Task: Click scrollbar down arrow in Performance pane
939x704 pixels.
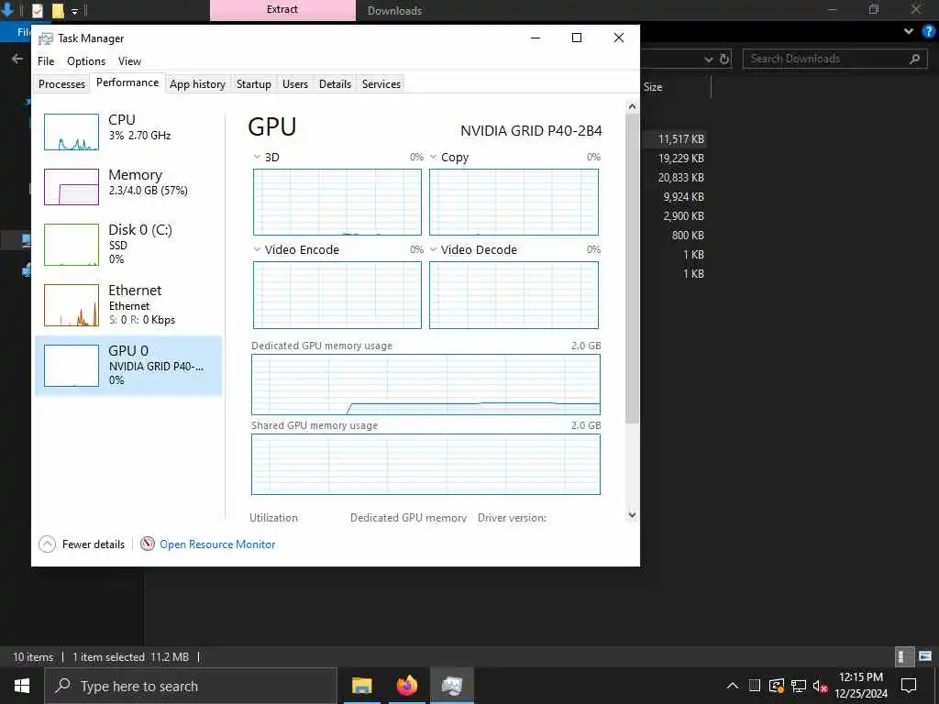Action: point(632,514)
